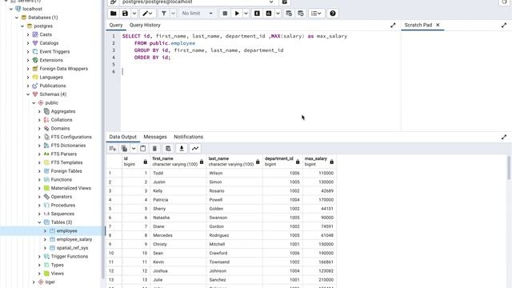Open help via question mark icon
This screenshot has height=288, width=512.
coord(333,14)
